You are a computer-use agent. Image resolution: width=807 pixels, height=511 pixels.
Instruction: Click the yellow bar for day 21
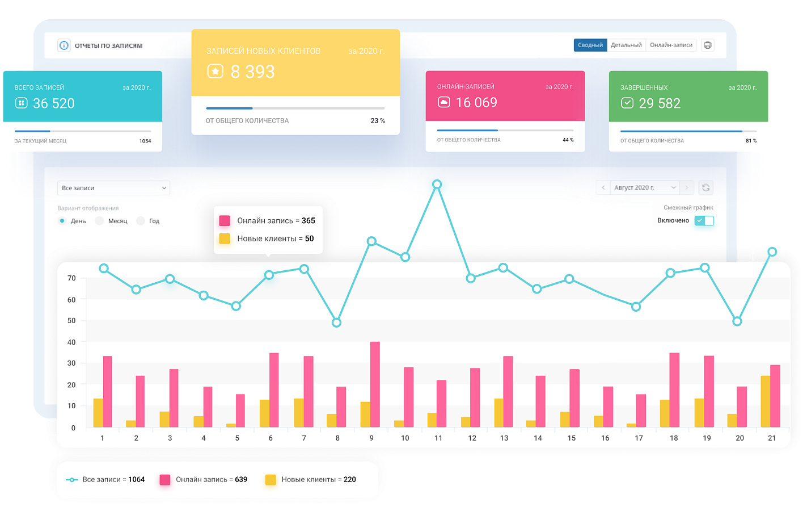point(766,401)
